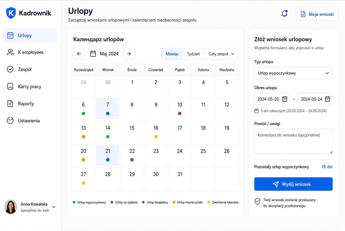Go to next month arrow
This screenshot has width=345, height=231.
129,54
